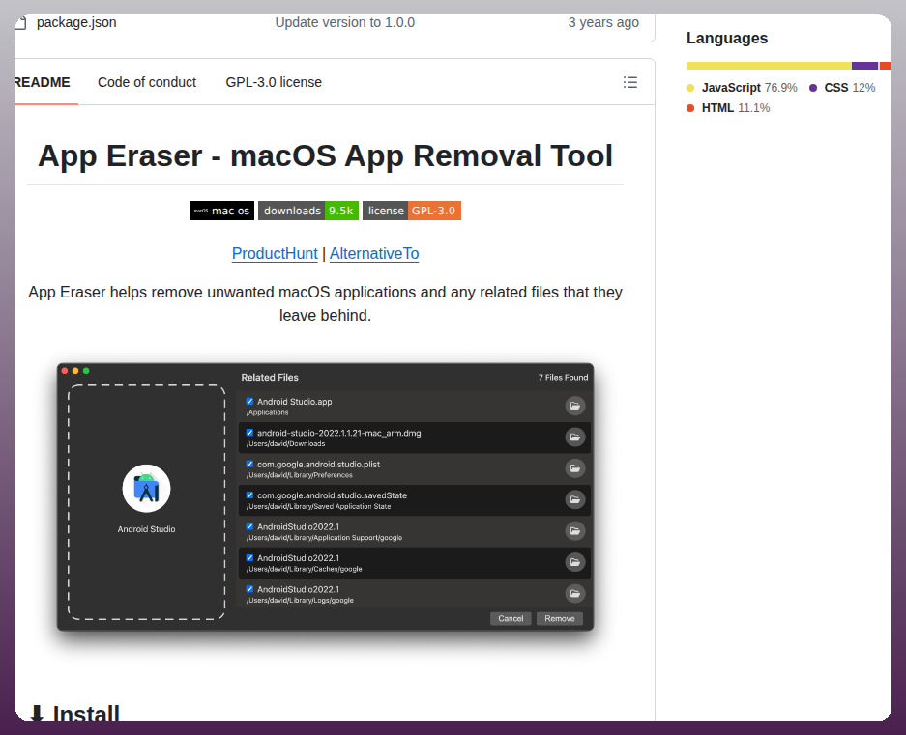Screen dimensions: 906x735
Task: Click the mac os badge
Action: coord(221,211)
